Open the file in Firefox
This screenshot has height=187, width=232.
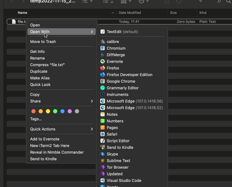pyautogui.click(x=132, y=68)
